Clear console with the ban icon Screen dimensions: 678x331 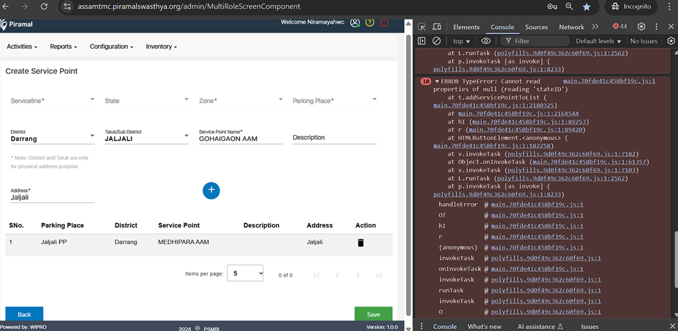pyautogui.click(x=436, y=41)
